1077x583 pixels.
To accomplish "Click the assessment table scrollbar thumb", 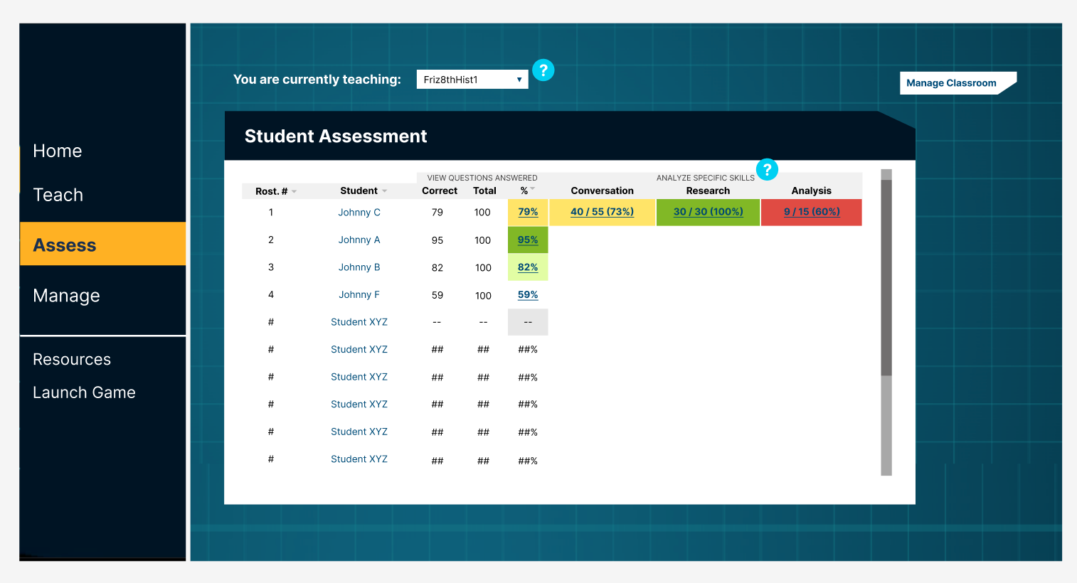I will 886,277.
